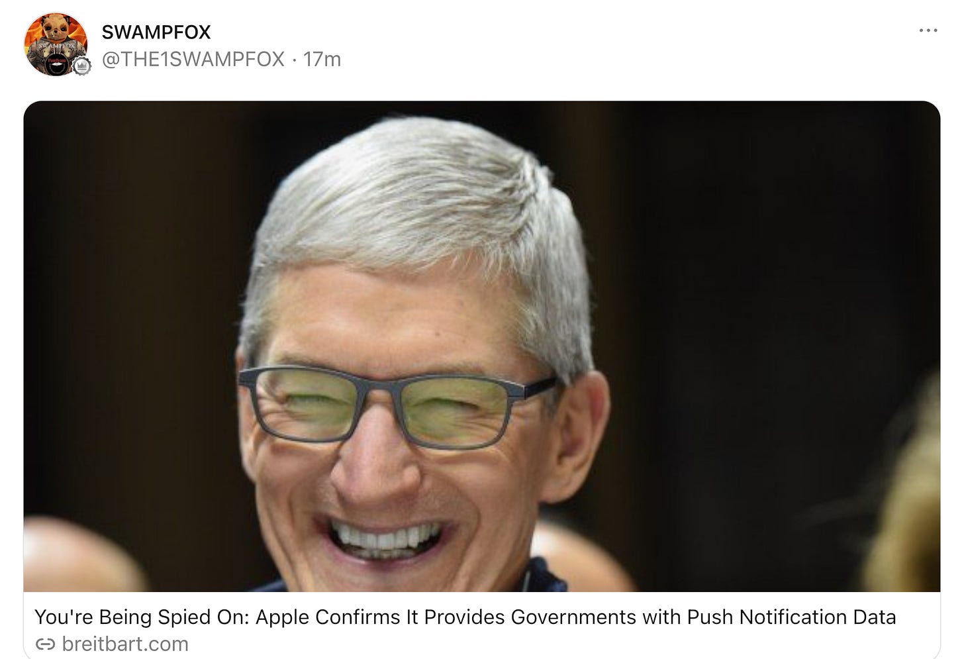Click the crown badge on the avatar
The width and height of the screenshot is (964, 659).
81,66
